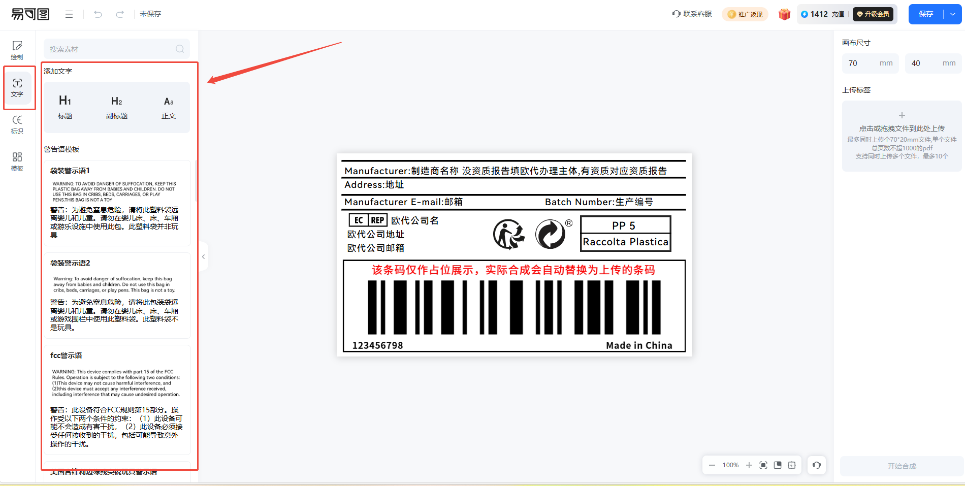This screenshot has height=486, width=965.
Task: Select the fcc警示语 template card
Action: click(117, 400)
